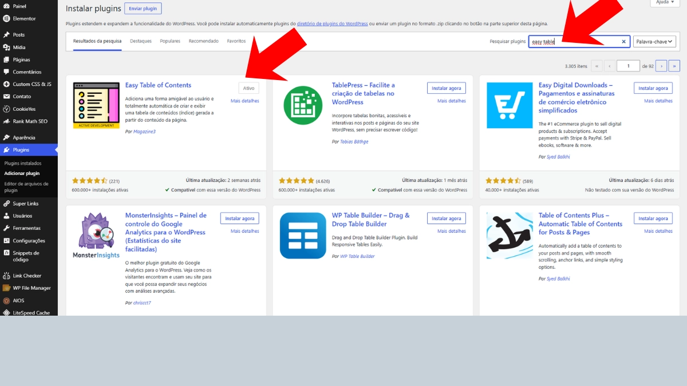The width and height of the screenshot is (687, 386).
Task: Open Ferramentas wrench icon
Action: [x=6, y=228]
